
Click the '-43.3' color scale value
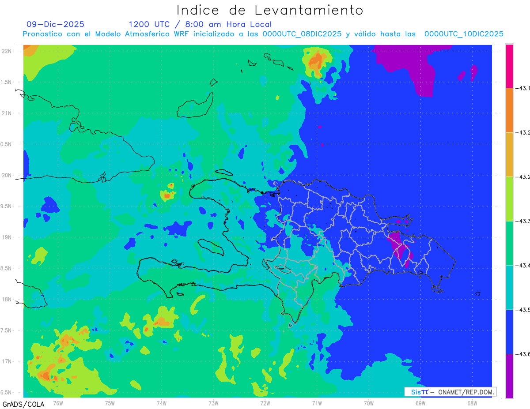[x=522, y=221]
